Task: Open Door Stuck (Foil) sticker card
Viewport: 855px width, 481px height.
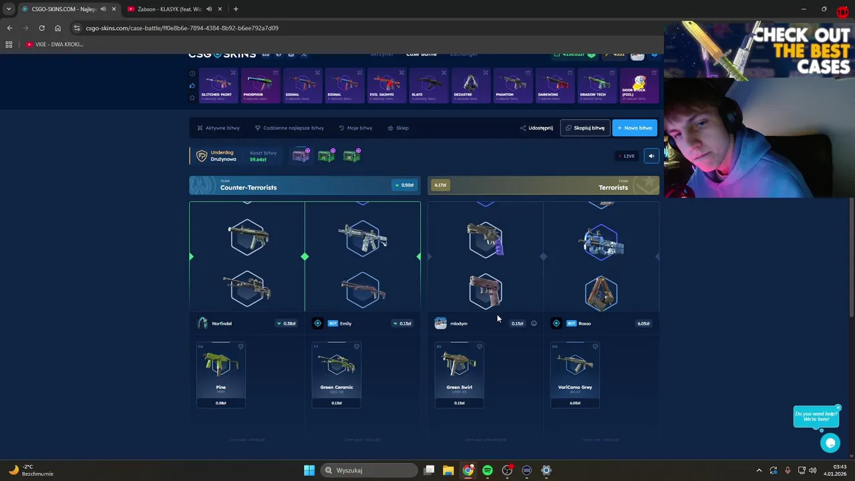Action: 639,86
